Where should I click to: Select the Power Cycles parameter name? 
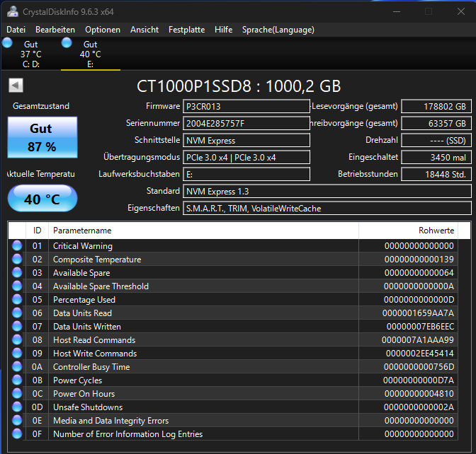pyautogui.click(x=77, y=380)
